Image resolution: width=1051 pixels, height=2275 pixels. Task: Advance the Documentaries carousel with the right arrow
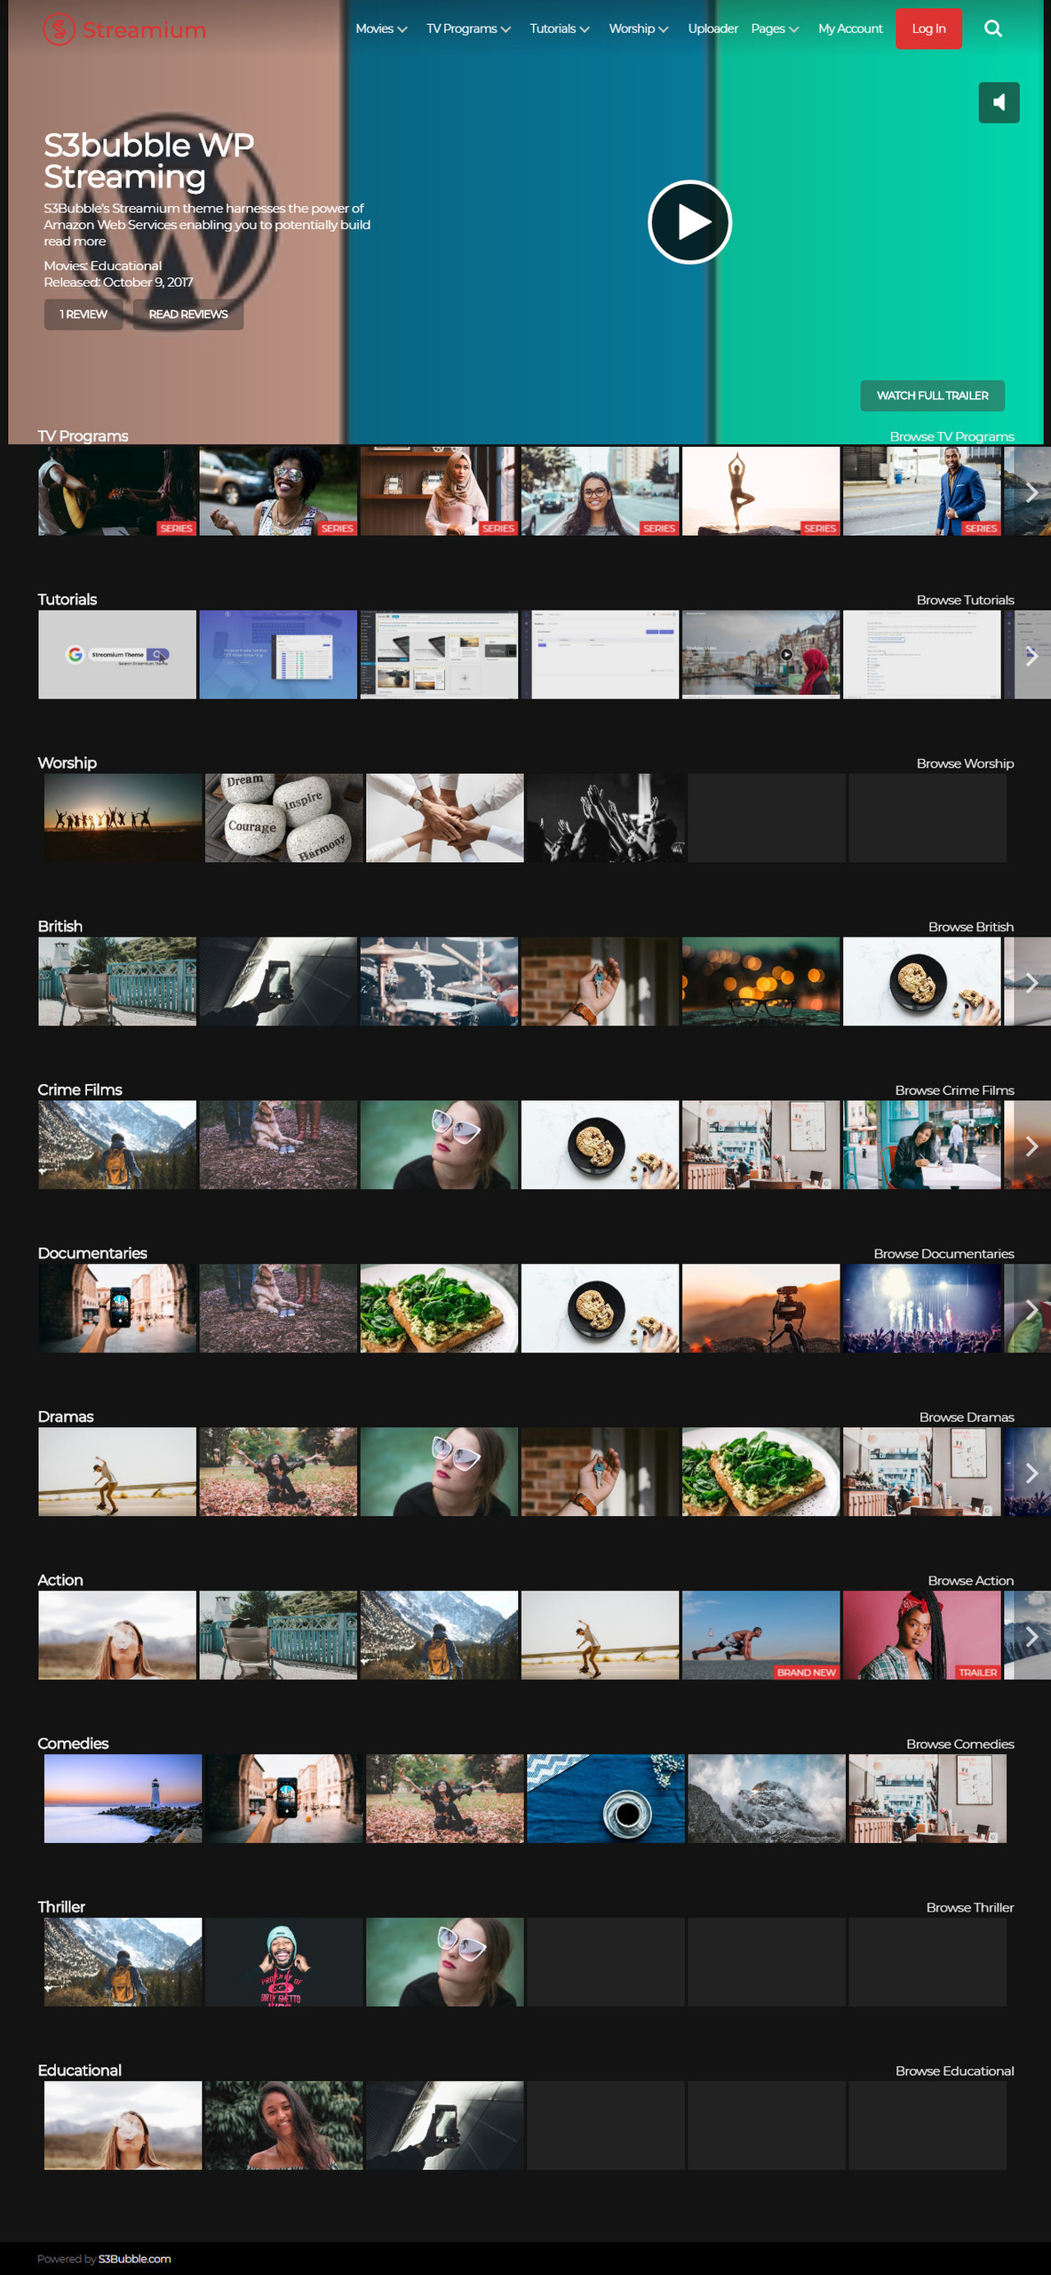1031,1310
